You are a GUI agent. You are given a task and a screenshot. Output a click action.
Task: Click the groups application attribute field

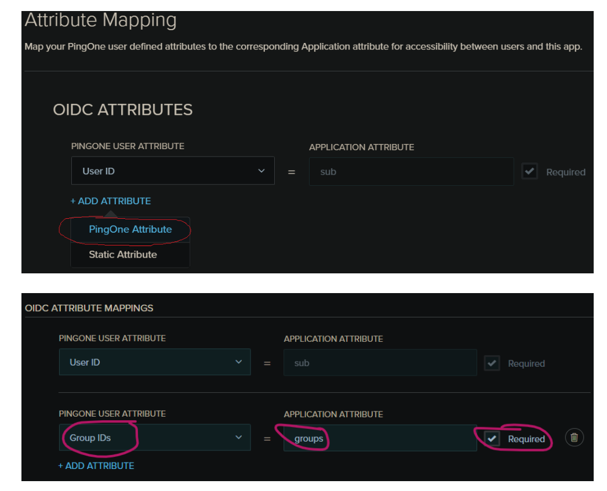click(x=380, y=438)
